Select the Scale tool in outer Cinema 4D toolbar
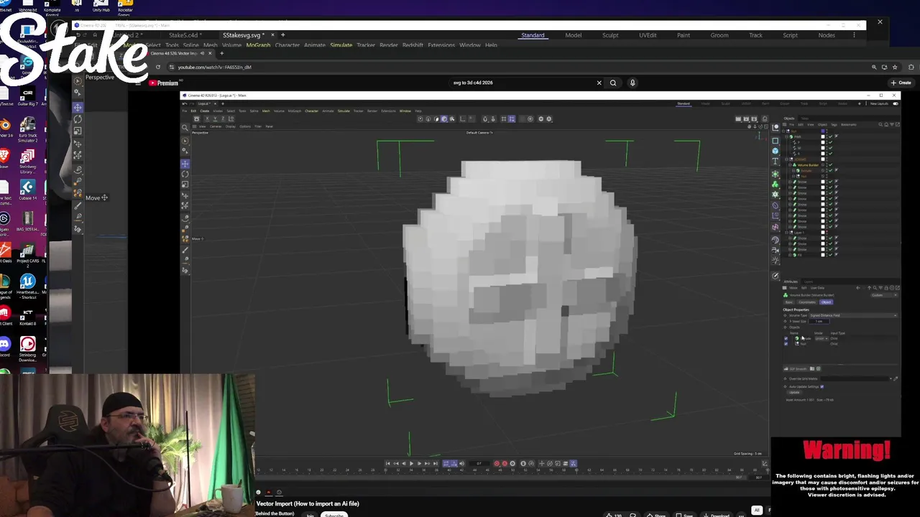 78,131
